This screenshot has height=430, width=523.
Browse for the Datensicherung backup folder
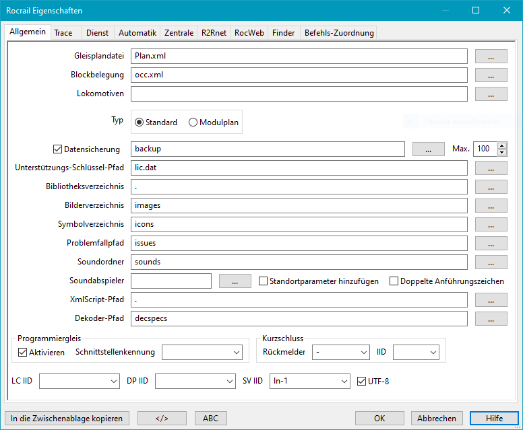click(x=429, y=149)
